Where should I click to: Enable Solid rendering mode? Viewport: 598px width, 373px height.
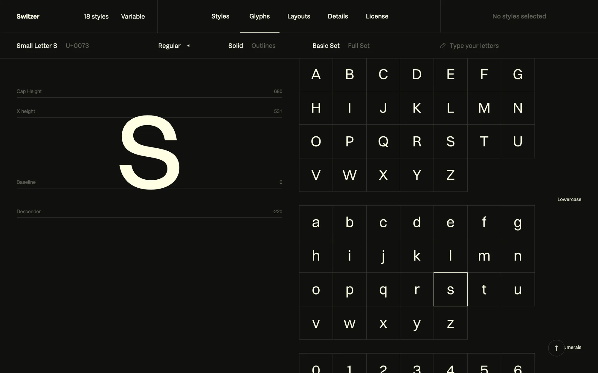click(x=236, y=46)
